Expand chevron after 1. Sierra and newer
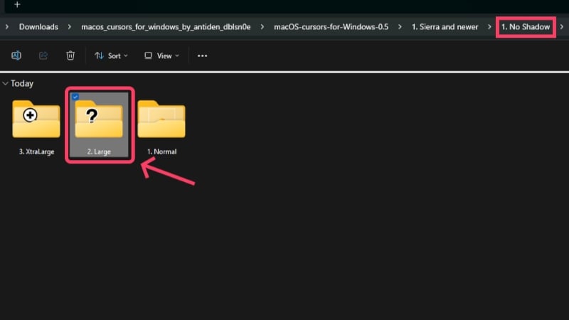 [x=489, y=26]
